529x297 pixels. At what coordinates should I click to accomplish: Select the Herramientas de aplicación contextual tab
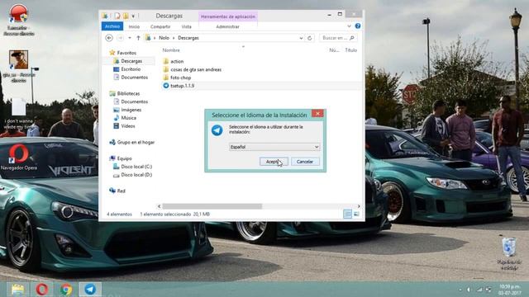pyautogui.click(x=228, y=16)
